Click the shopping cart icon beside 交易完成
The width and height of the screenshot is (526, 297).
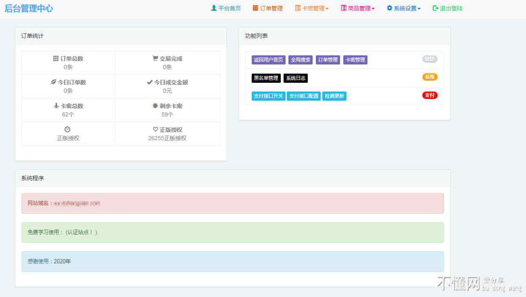point(155,59)
